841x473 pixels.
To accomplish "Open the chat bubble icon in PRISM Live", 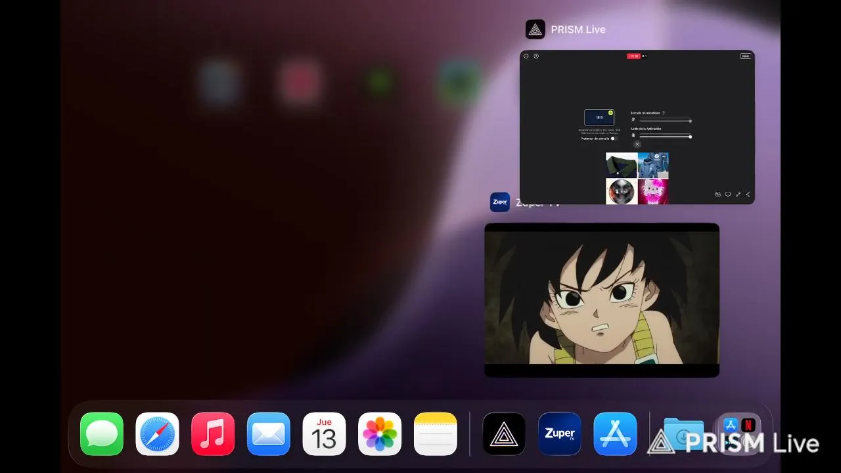I will [x=728, y=194].
